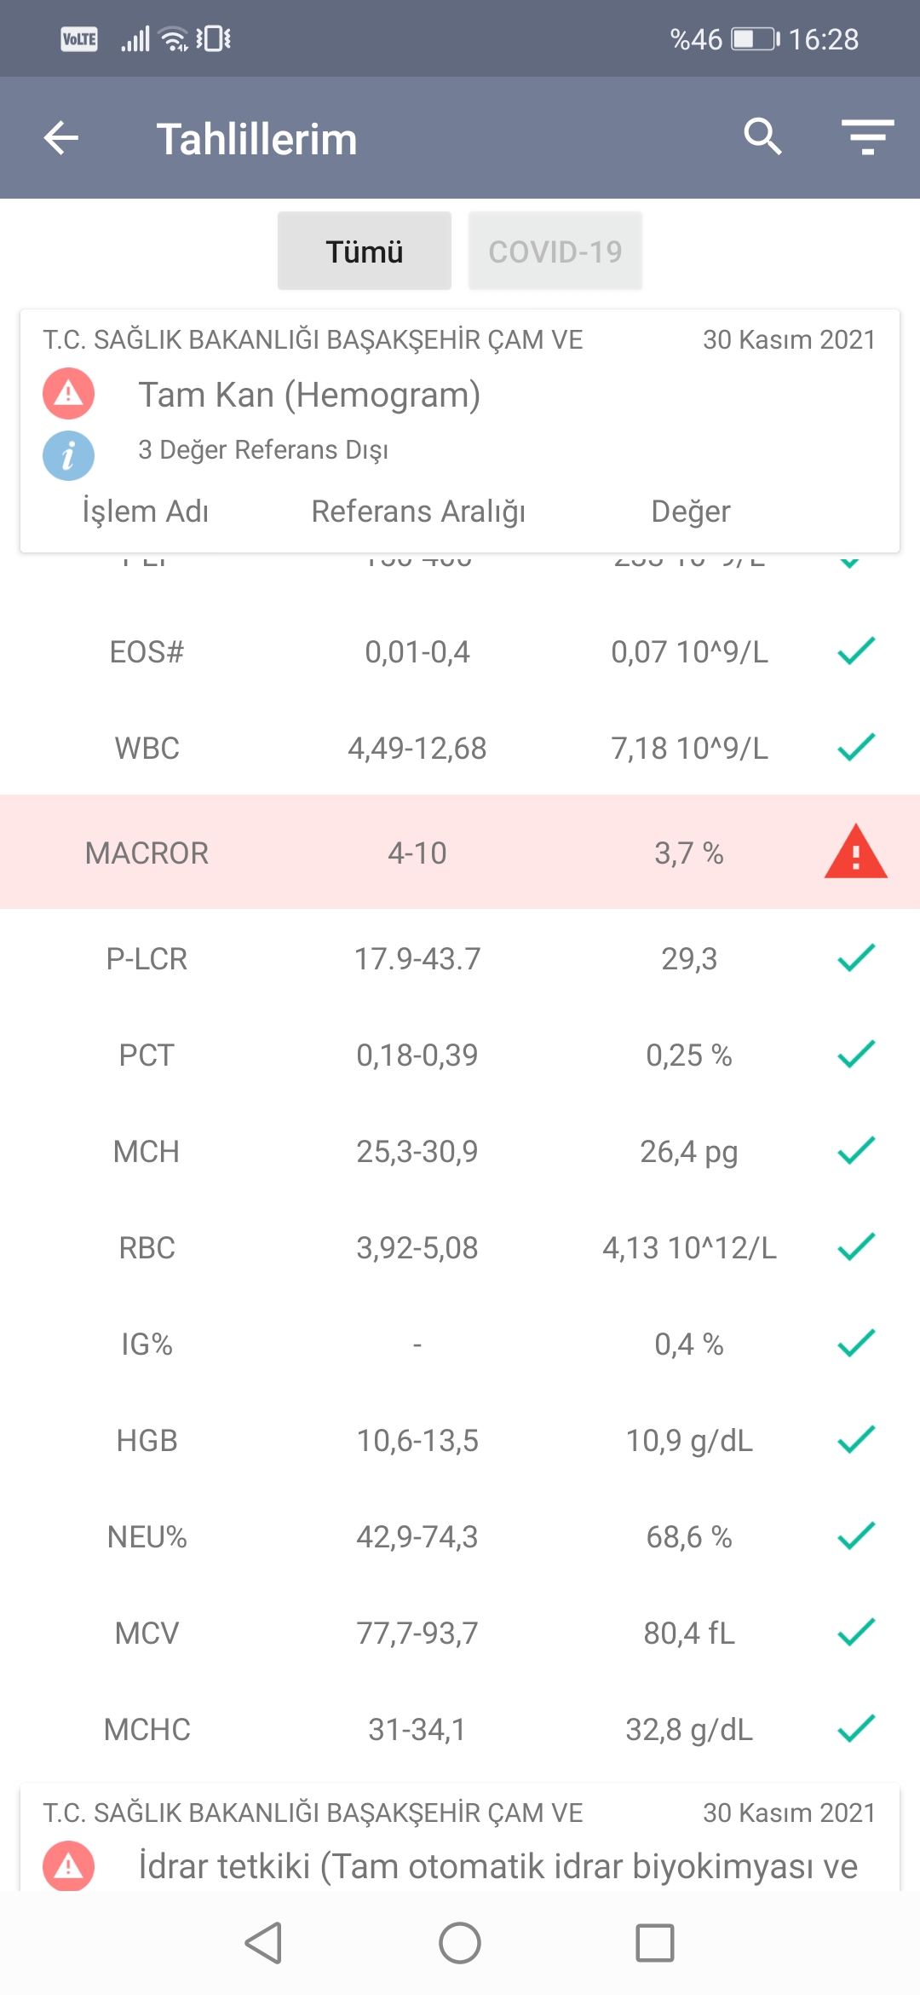Expand the İdrar tetkiki test card
The height and width of the screenshot is (1995, 920).
[x=497, y=1865]
